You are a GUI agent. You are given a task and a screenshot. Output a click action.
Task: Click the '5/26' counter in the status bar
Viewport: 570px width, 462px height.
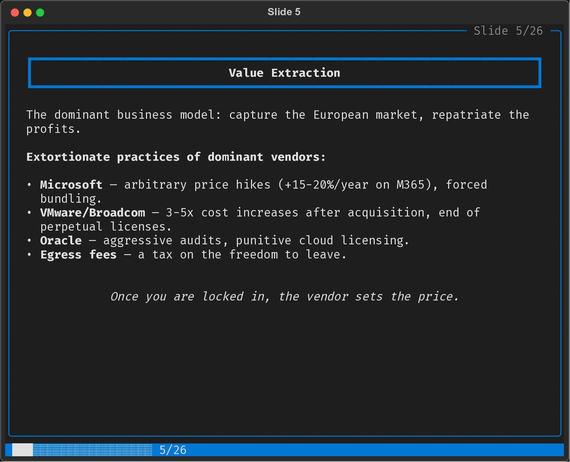pyautogui.click(x=173, y=450)
